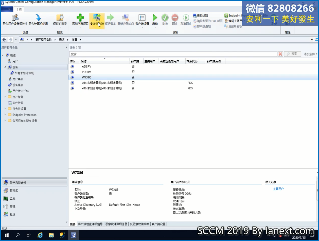The image size is (319, 241).
Task: Click the green Approve (批准) icon
Action: [x=165, y=18]
